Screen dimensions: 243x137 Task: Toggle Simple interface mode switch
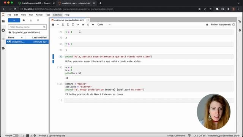pos(16,135)
